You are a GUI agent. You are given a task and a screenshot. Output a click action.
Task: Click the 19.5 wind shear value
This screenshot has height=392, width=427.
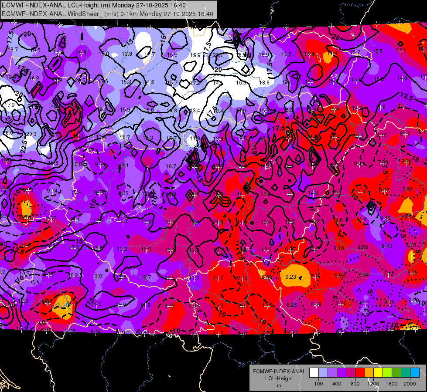click(35, 51)
